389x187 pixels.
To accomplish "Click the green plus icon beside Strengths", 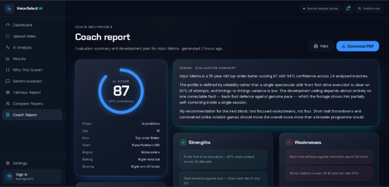I will point(183,142).
